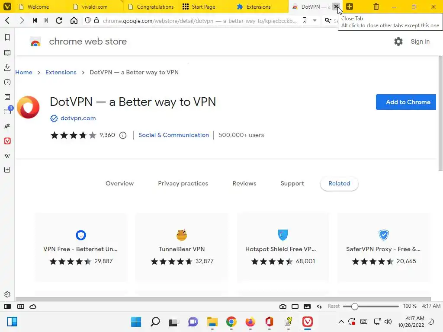Open Vivaldi settings gear in sidebar

coord(7,294)
